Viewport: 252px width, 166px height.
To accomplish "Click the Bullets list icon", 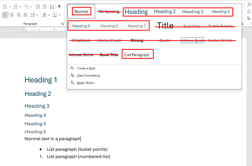I will (5, 7).
